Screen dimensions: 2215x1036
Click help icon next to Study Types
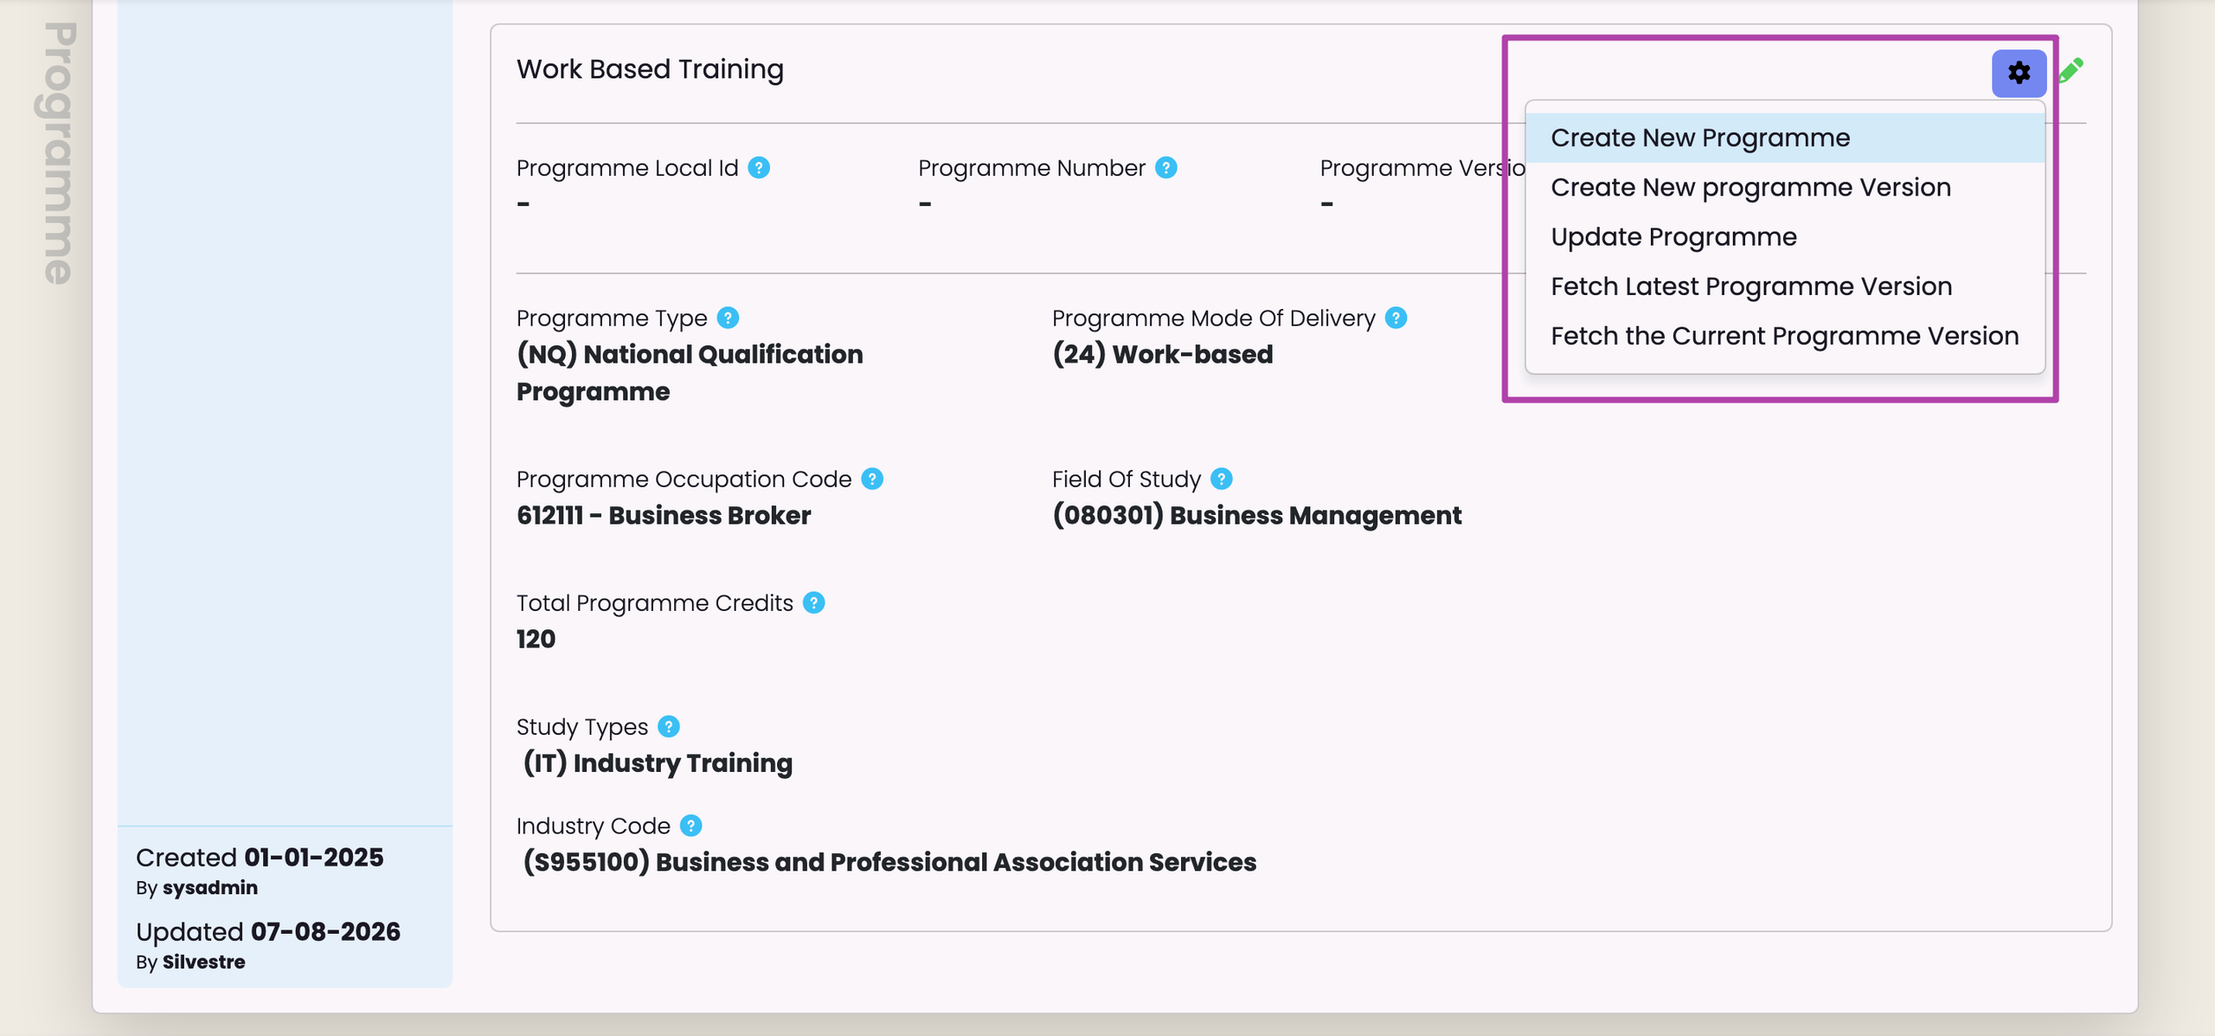pyautogui.click(x=669, y=727)
